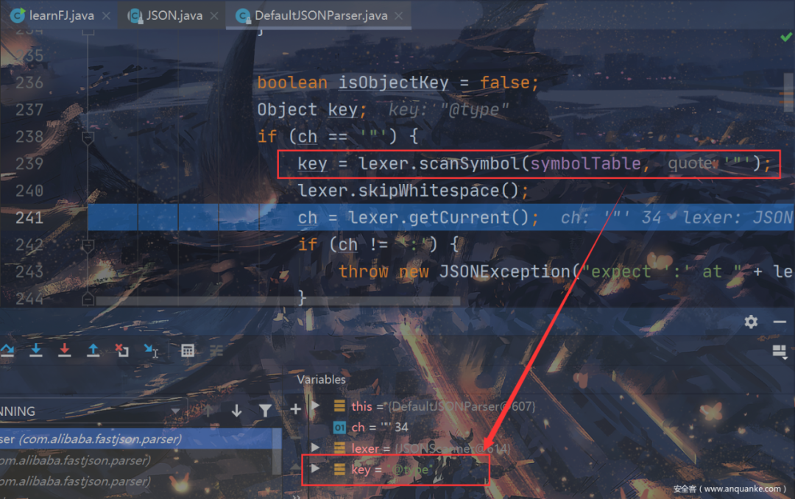Open the thread selector dropdown arrow

pos(175,411)
